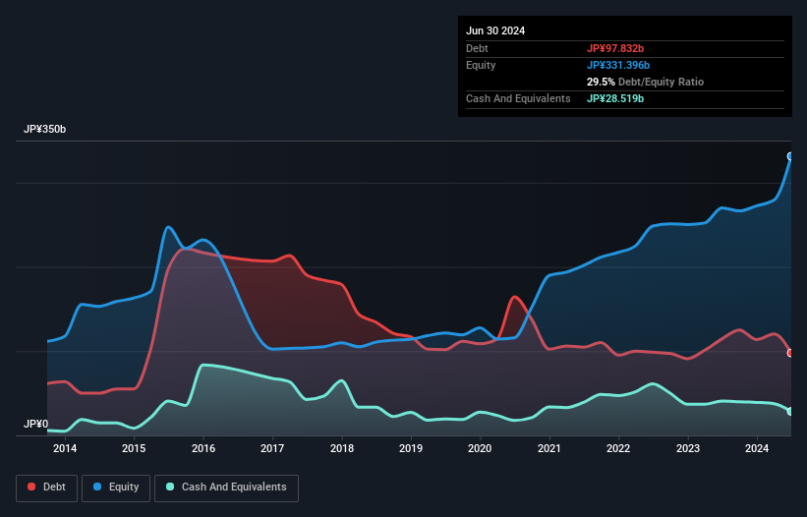Screen dimensions: 807x517
Task: Click the 2020 x-axis label
Action: point(480,448)
